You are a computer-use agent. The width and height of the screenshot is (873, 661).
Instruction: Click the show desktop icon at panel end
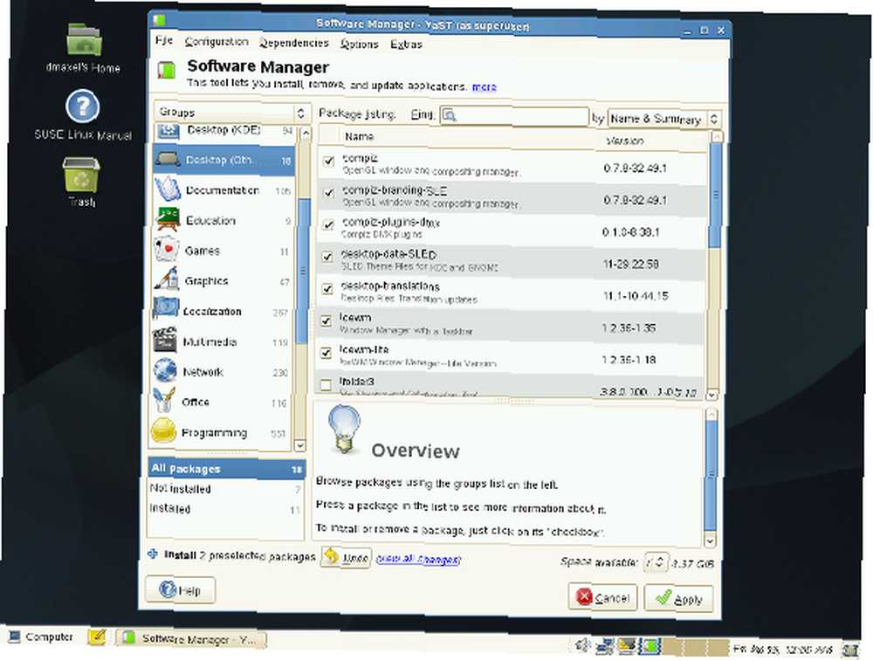click(x=850, y=650)
